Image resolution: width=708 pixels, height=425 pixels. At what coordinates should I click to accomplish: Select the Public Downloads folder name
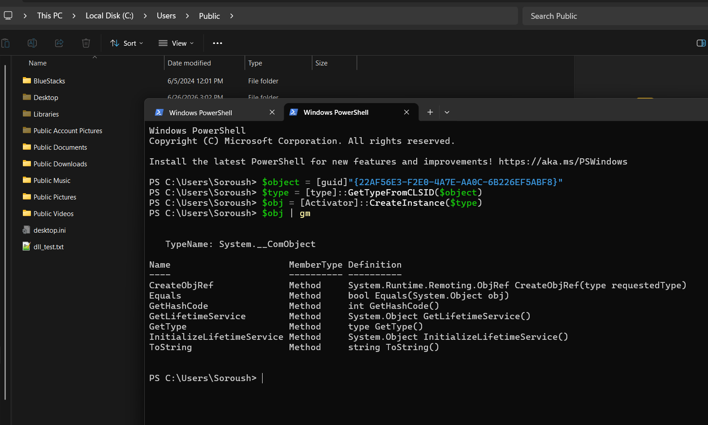[60, 164]
